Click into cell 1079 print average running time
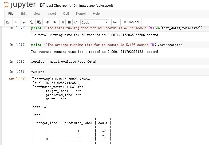This screenshot has width=209, height=160. (119, 45)
